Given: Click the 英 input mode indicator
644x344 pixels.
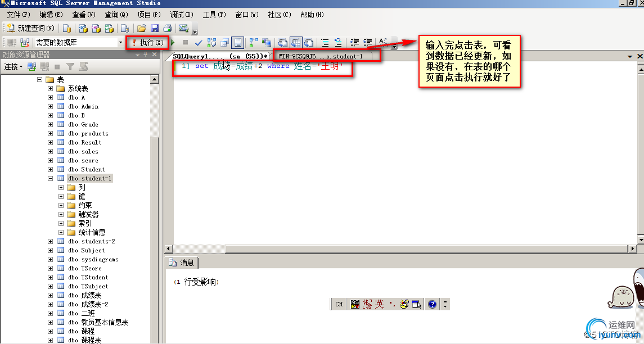Looking at the screenshot, I should coord(379,304).
